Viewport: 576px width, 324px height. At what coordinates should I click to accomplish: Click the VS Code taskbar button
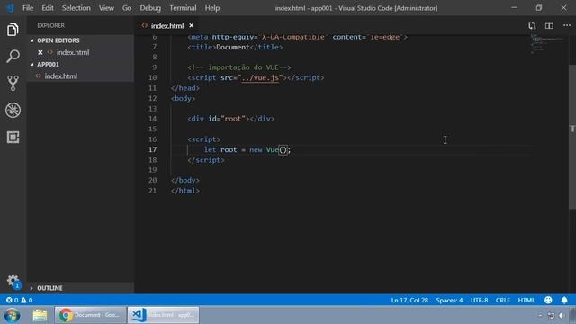click(x=163, y=315)
